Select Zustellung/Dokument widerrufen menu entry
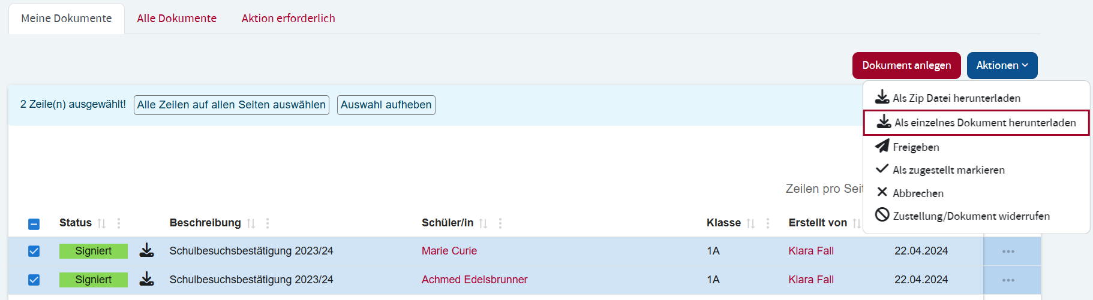The height and width of the screenshot is (300, 1093). (x=971, y=216)
